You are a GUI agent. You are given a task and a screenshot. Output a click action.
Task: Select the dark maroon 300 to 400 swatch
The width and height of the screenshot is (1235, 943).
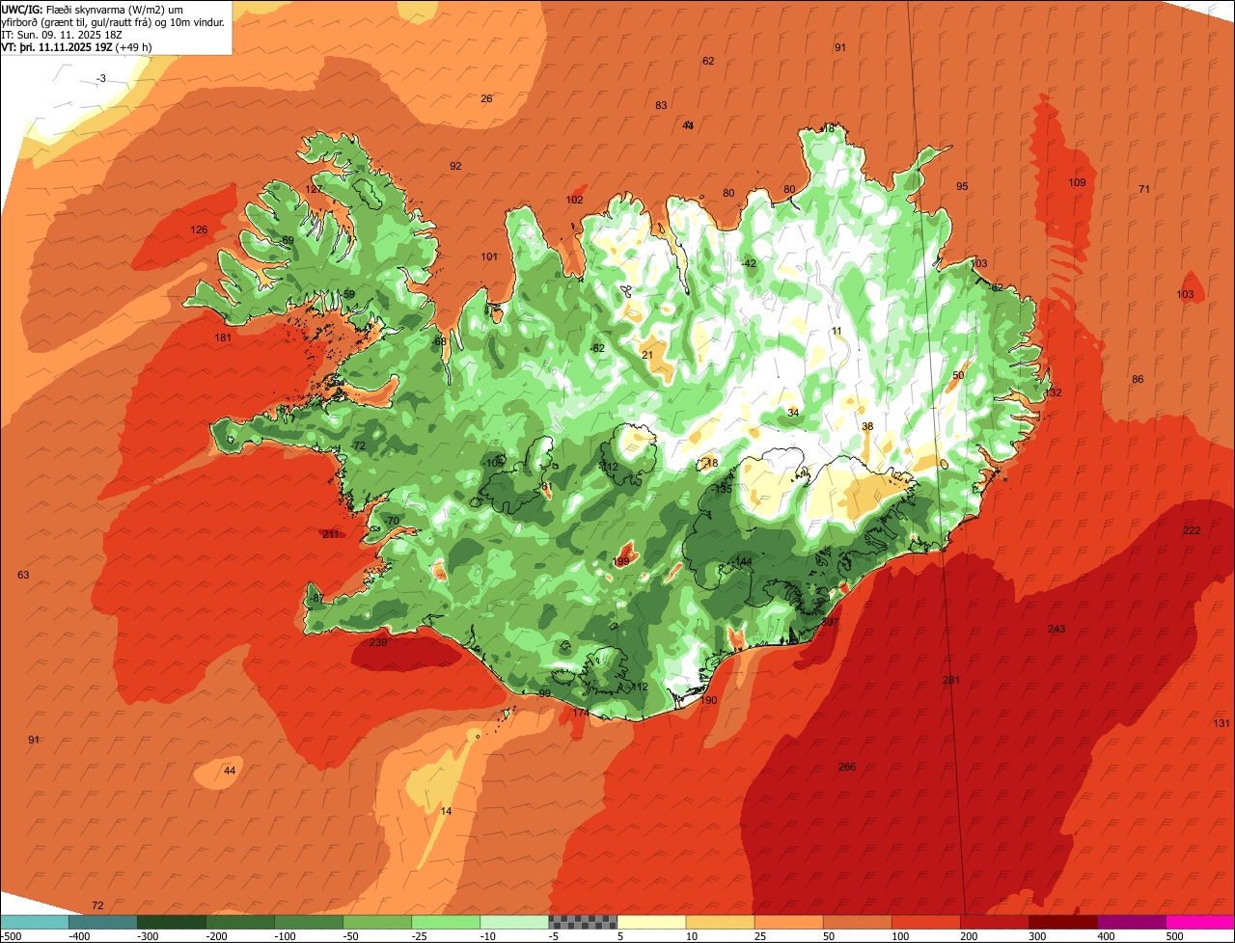click(1063, 922)
